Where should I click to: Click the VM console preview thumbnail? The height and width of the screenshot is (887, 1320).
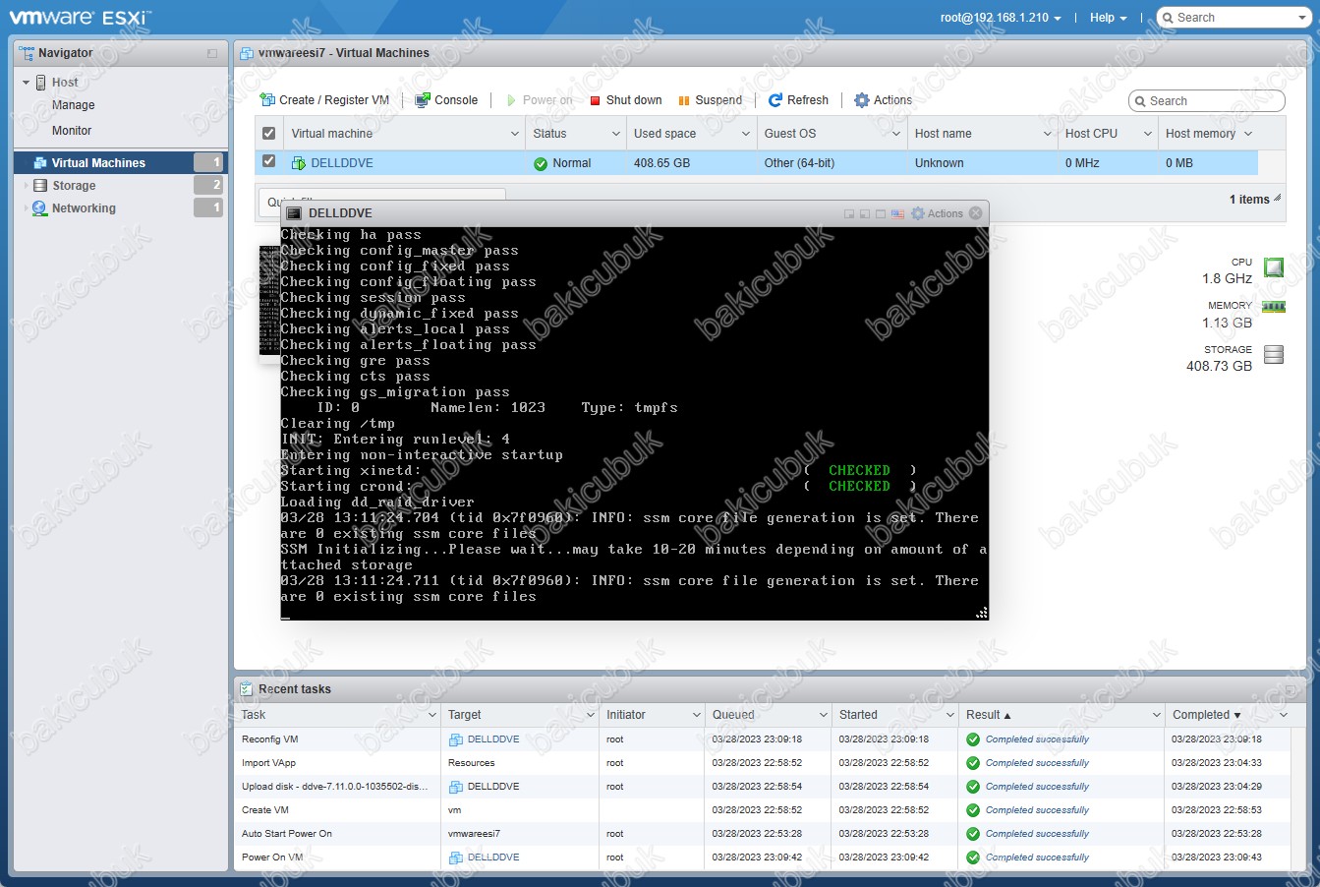click(269, 301)
